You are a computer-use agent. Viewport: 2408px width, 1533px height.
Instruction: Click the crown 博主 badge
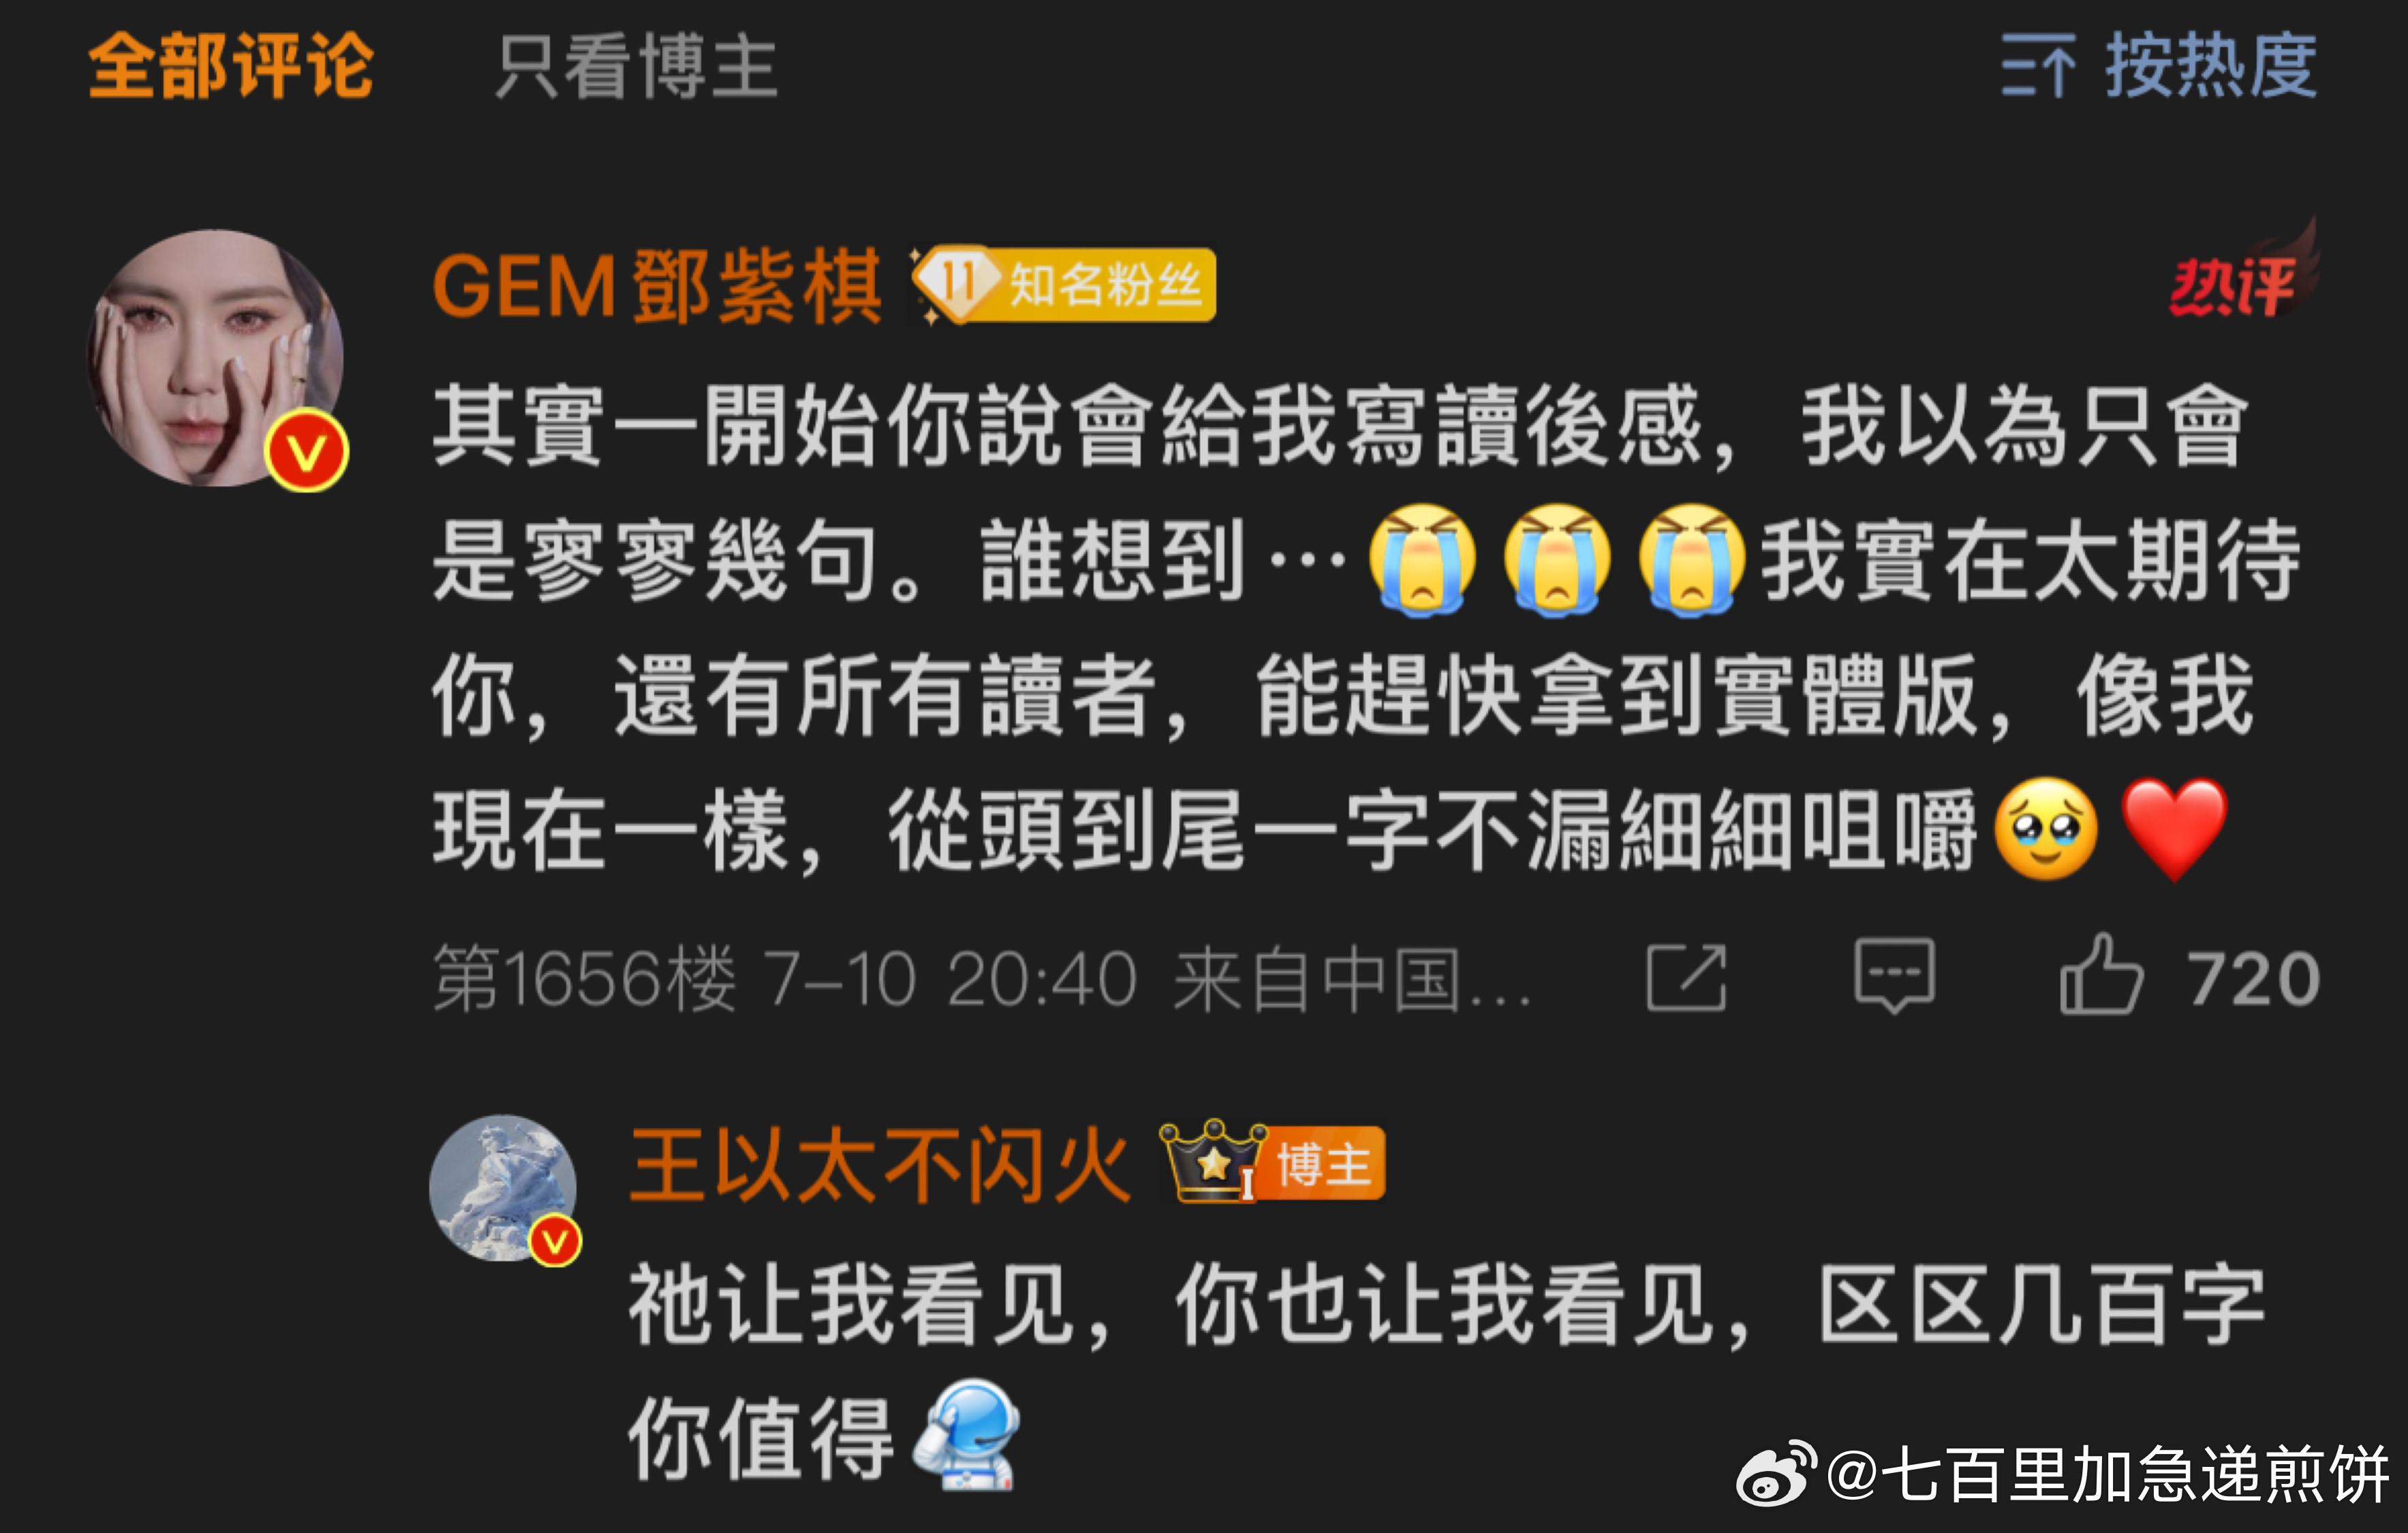click(1272, 1162)
